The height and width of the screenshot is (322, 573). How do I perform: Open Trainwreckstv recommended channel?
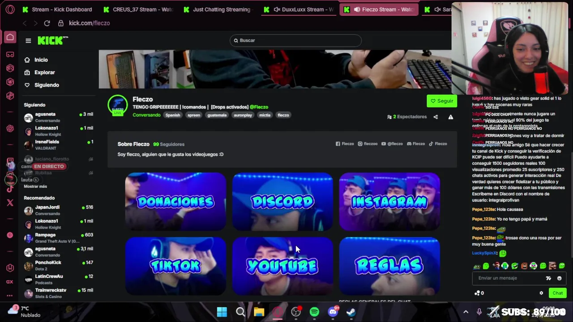click(x=59, y=293)
